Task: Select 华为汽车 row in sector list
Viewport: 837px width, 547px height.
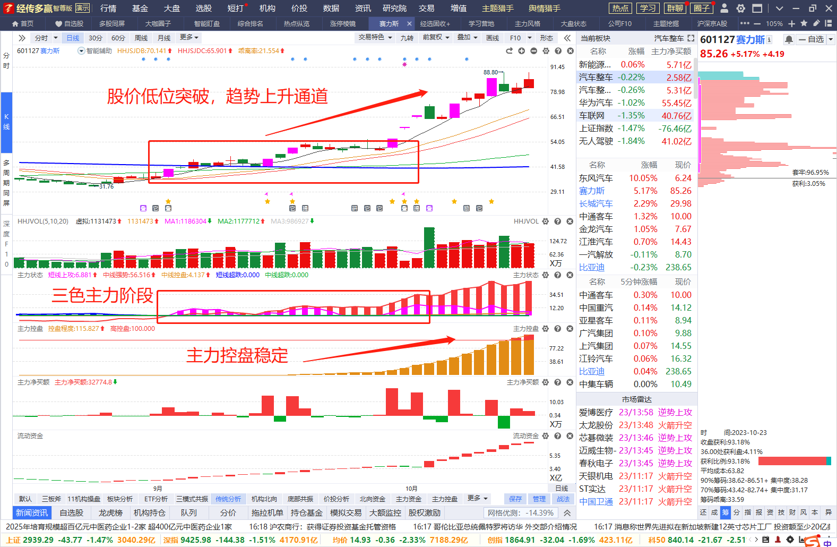Action: (635, 102)
